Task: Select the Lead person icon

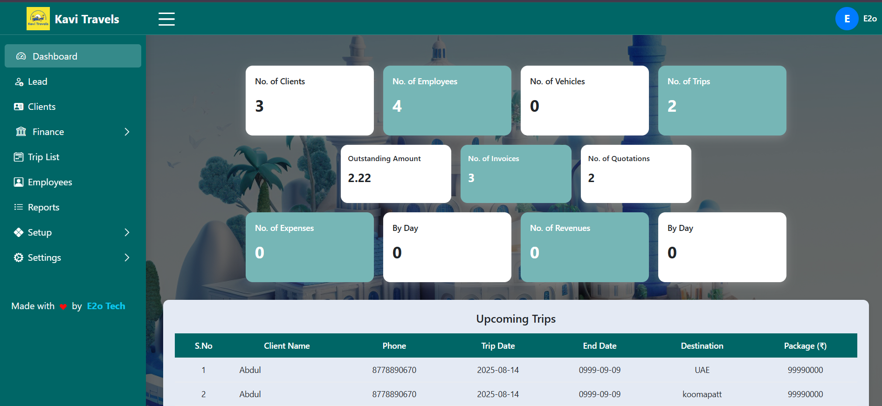Action: tap(19, 82)
